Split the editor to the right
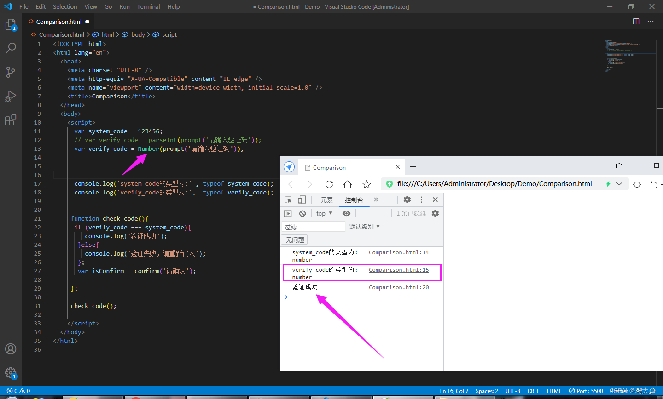Screen dimensions: 663x399 (636, 22)
